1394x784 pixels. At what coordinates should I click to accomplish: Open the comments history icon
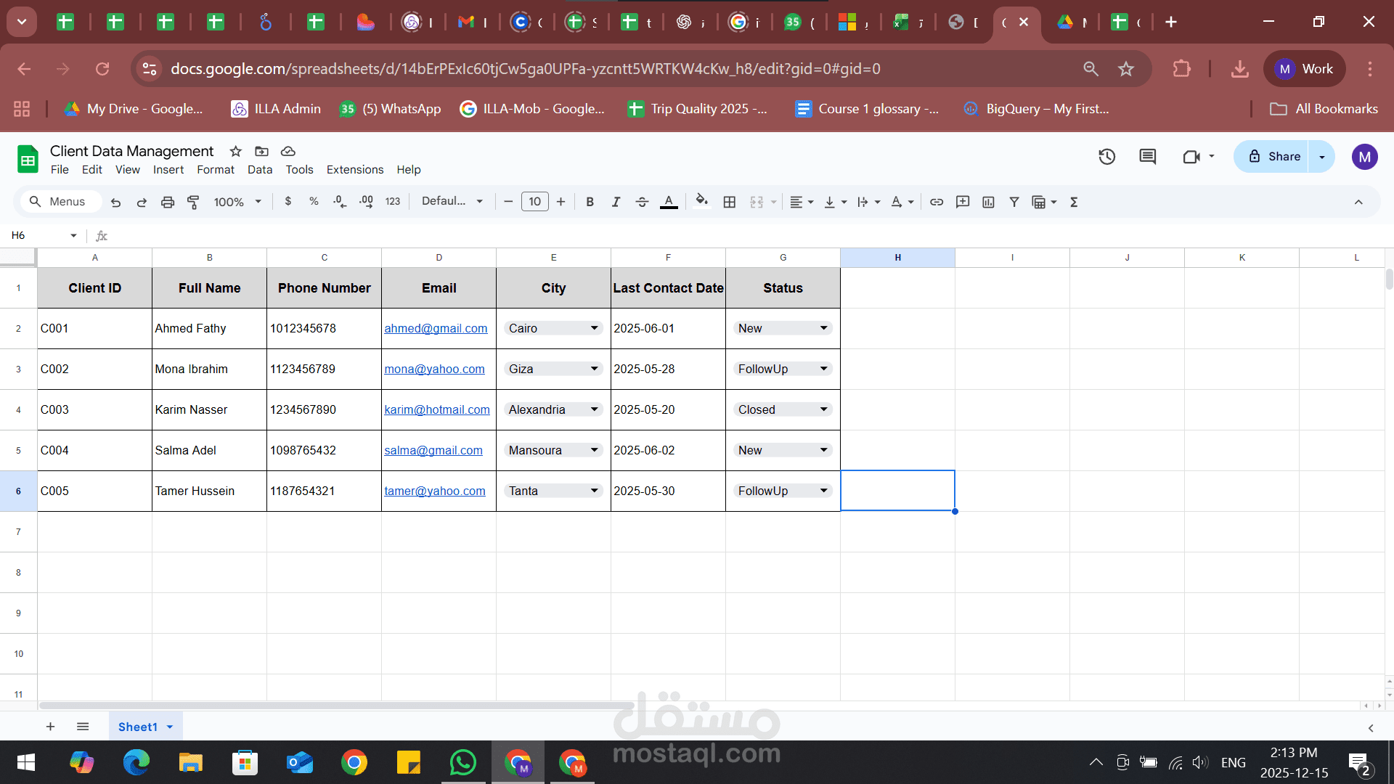tap(1147, 156)
